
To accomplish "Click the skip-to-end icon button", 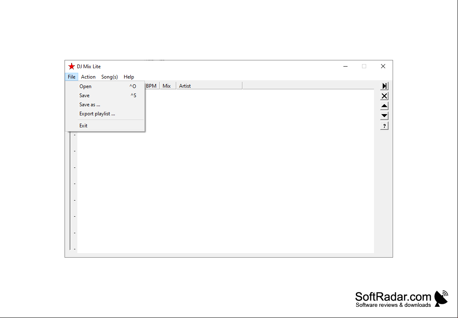I will tap(384, 86).
